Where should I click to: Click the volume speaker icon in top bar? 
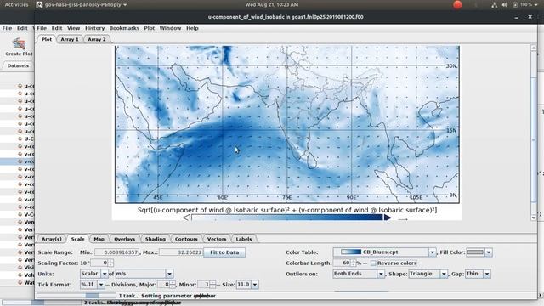pyautogui.click(x=505, y=5)
